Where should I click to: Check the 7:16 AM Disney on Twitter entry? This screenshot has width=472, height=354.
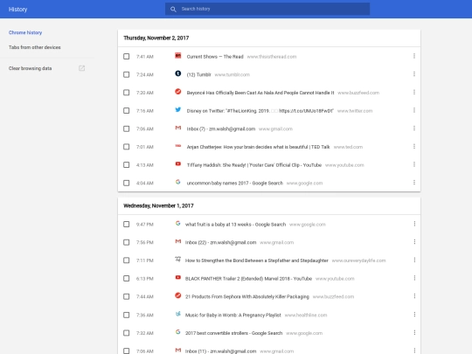click(127, 111)
